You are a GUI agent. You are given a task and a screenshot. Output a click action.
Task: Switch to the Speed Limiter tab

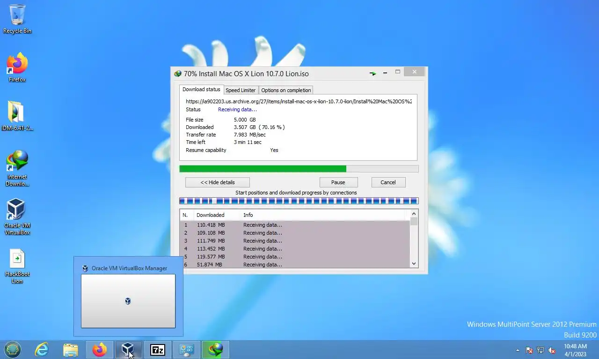tap(241, 90)
